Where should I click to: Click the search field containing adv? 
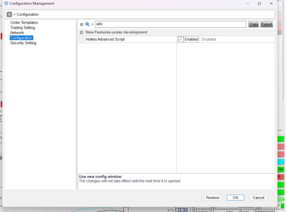tap(170, 24)
